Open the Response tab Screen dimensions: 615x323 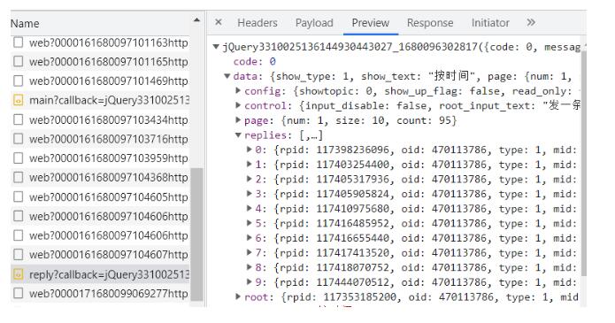pyautogui.click(x=430, y=23)
